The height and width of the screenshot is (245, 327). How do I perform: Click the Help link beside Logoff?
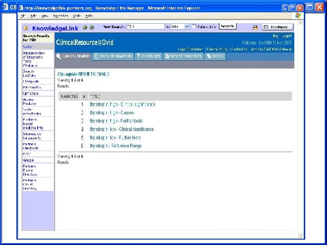click(x=276, y=36)
